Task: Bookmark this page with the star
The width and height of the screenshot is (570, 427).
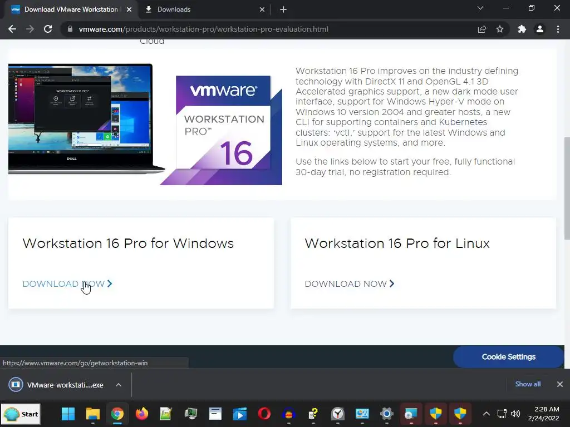Action: coord(500,29)
